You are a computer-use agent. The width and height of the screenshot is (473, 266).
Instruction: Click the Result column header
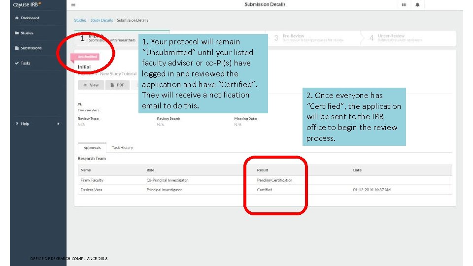coord(263,170)
